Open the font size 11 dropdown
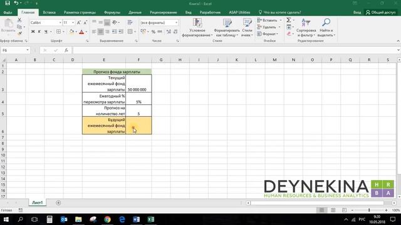 pyautogui.click(x=73, y=22)
